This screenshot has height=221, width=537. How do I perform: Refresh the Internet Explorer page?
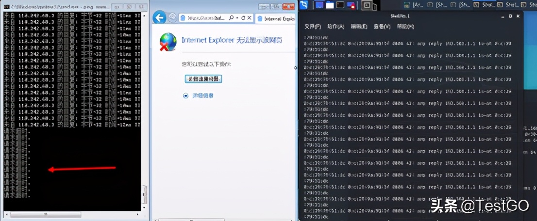tap(243, 18)
